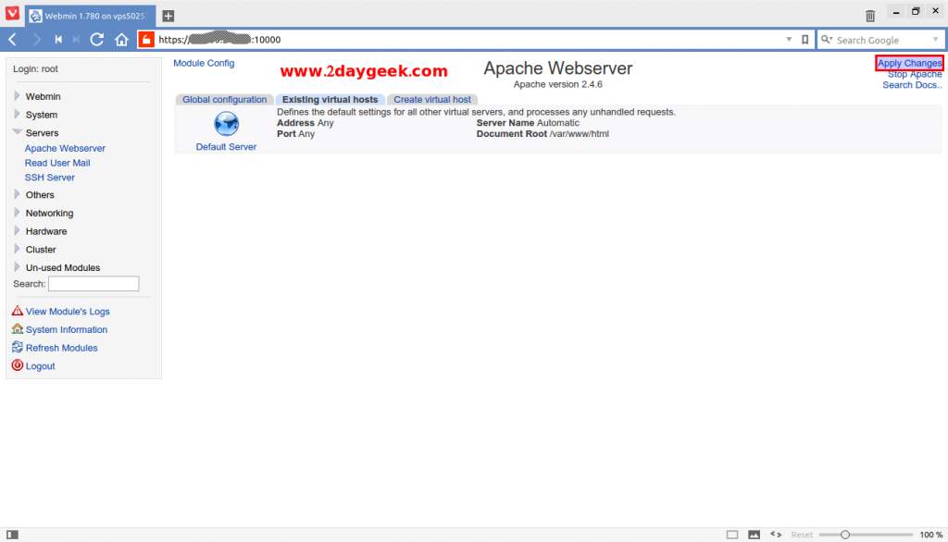This screenshot has width=948, height=542.
Task: Expand the Webmin category
Action: [x=17, y=96]
